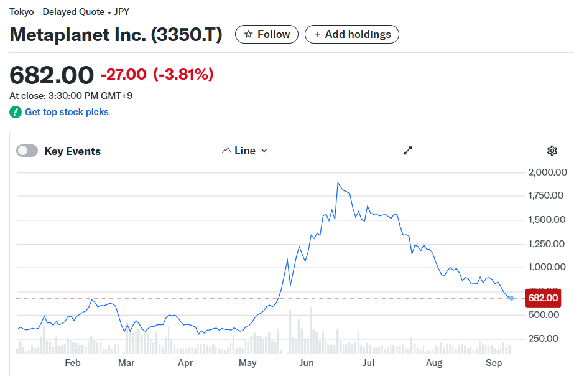574x376 pixels.
Task: Follow the Metaplanet Inc. stock
Action: tap(267, 35)
